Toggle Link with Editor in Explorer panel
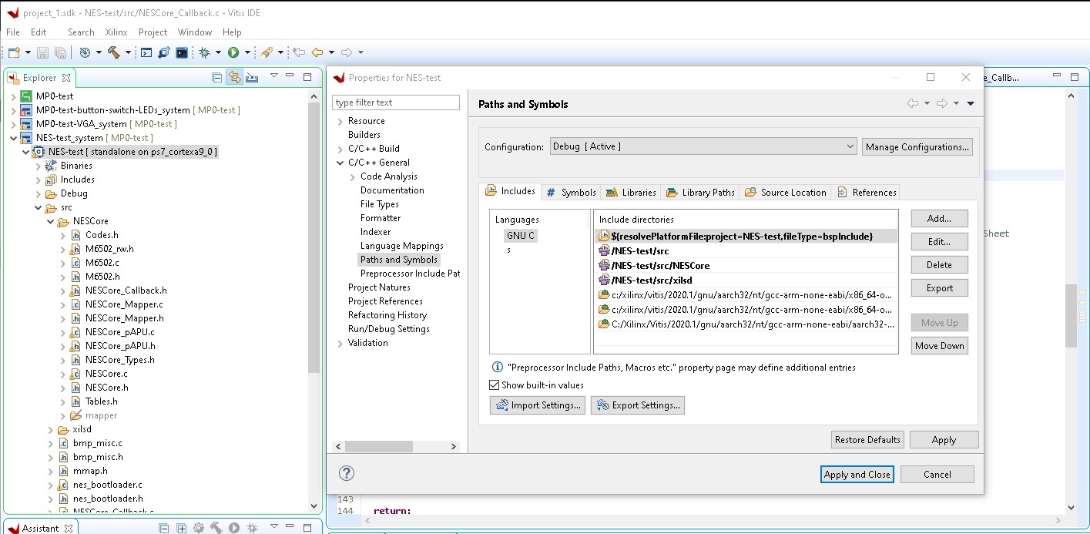Image resolution: width=1090 pixels, height=534 pixels. coord(234,77)
